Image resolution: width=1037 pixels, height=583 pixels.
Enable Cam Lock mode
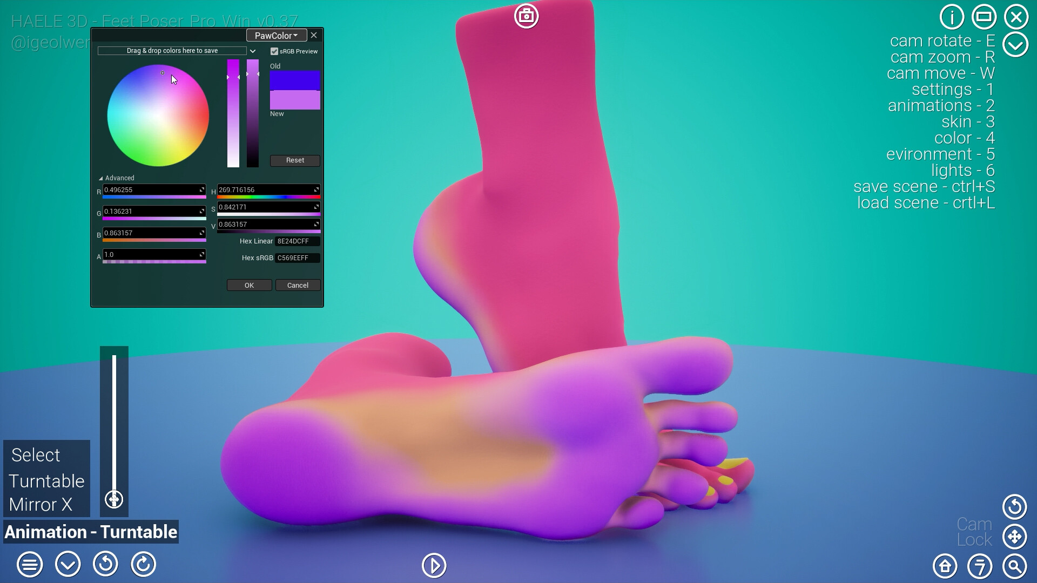974,532
